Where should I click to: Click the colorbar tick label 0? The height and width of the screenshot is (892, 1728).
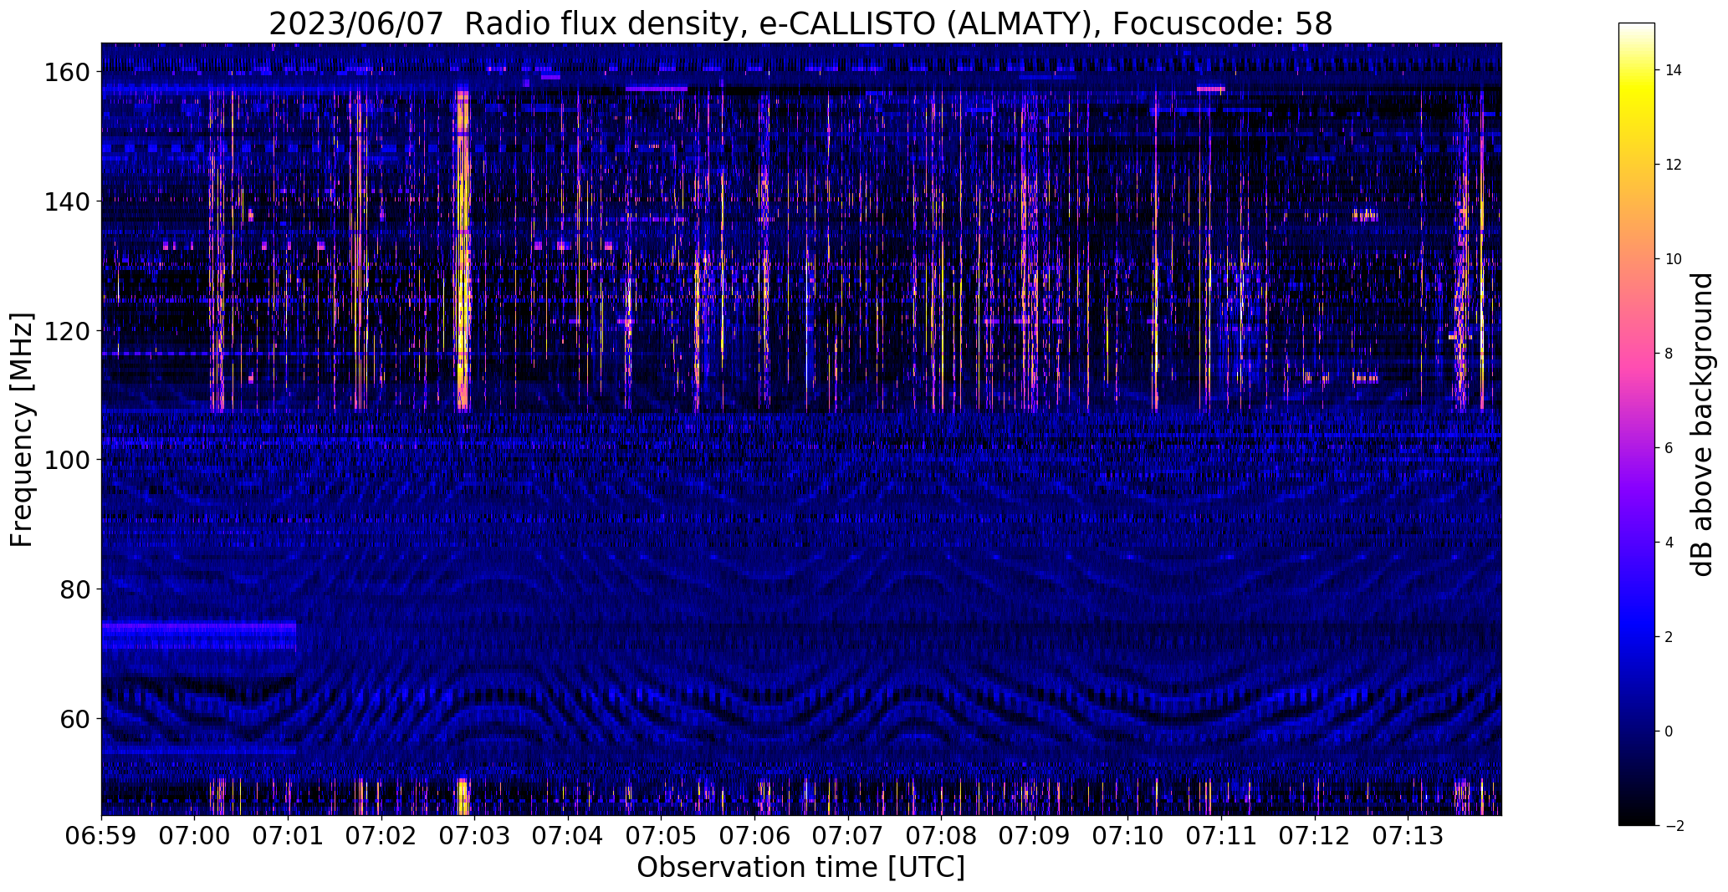coord(1669,731)
